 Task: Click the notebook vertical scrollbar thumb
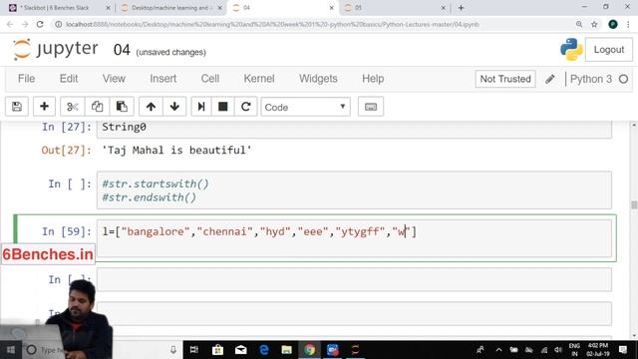634,204
